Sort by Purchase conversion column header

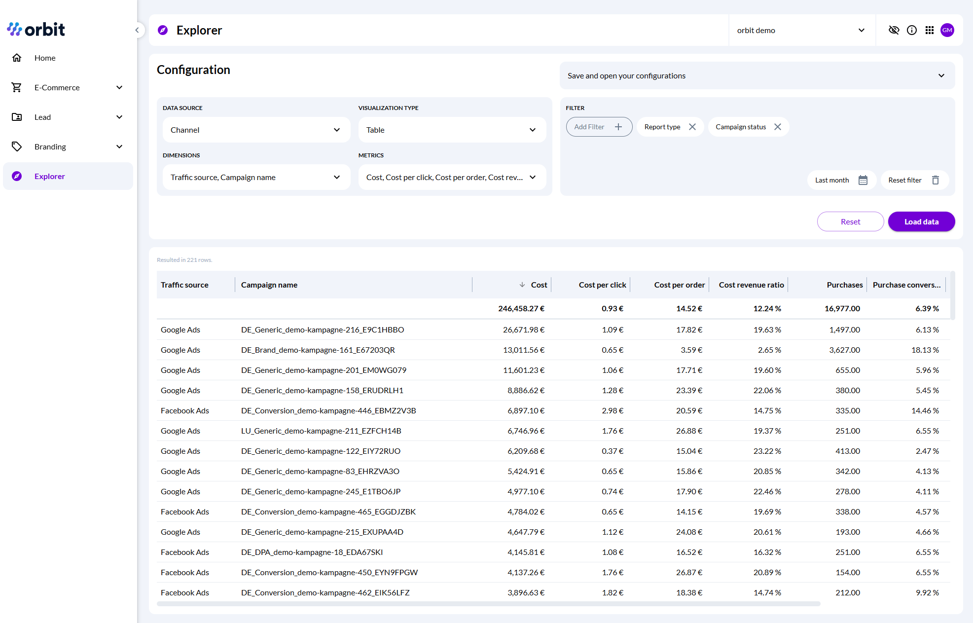[906, 285]
